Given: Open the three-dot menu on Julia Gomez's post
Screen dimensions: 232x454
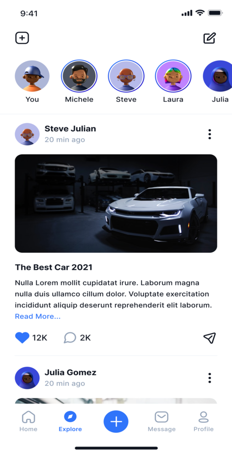Looking at the screenshot, I should point(209,378).
